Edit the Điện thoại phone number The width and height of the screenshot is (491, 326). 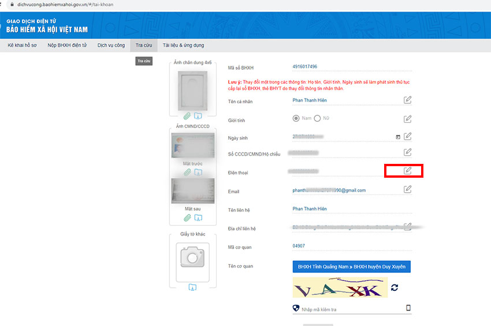pos(407,171)
